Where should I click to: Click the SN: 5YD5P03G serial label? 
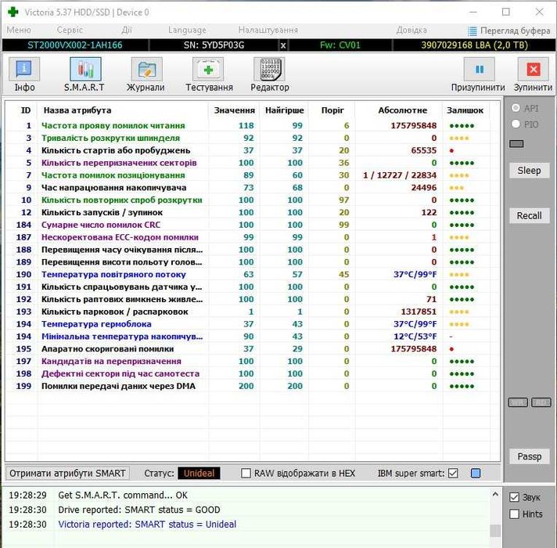click(x=214, y=45)
